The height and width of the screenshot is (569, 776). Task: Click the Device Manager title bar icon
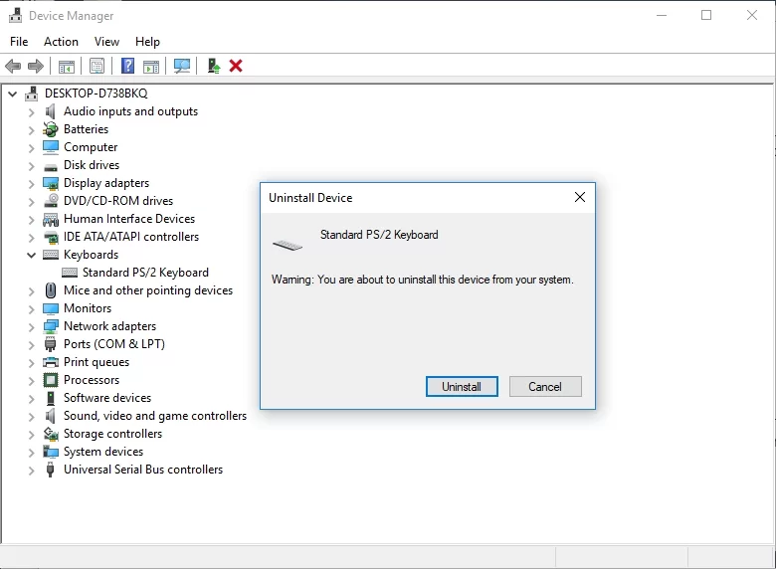click(15, 15)
